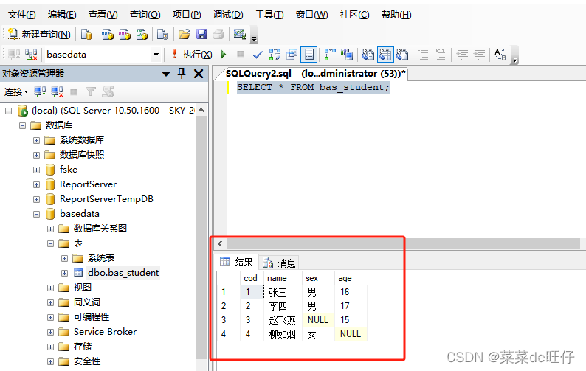Switch to the 结果 results tab
This screenshot has height=371, width=586.
[x=237, y=262]
